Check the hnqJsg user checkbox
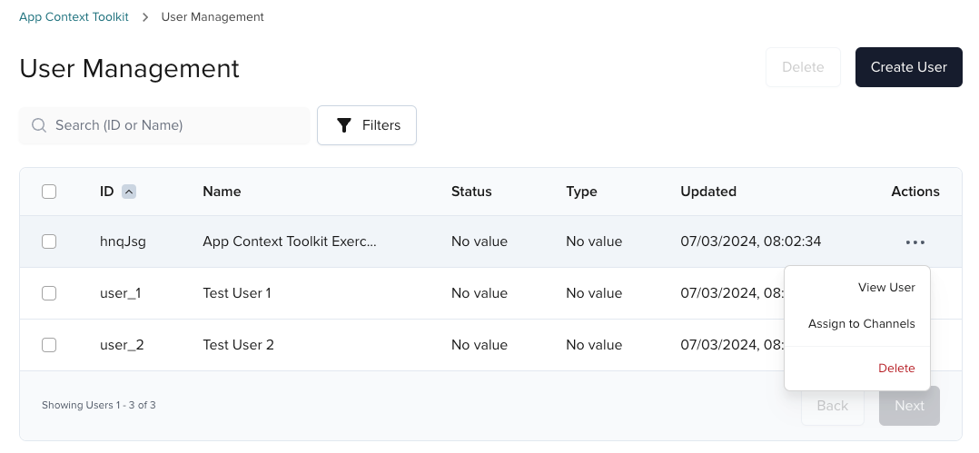Screen dimensions: 979x453 (49, 241)
